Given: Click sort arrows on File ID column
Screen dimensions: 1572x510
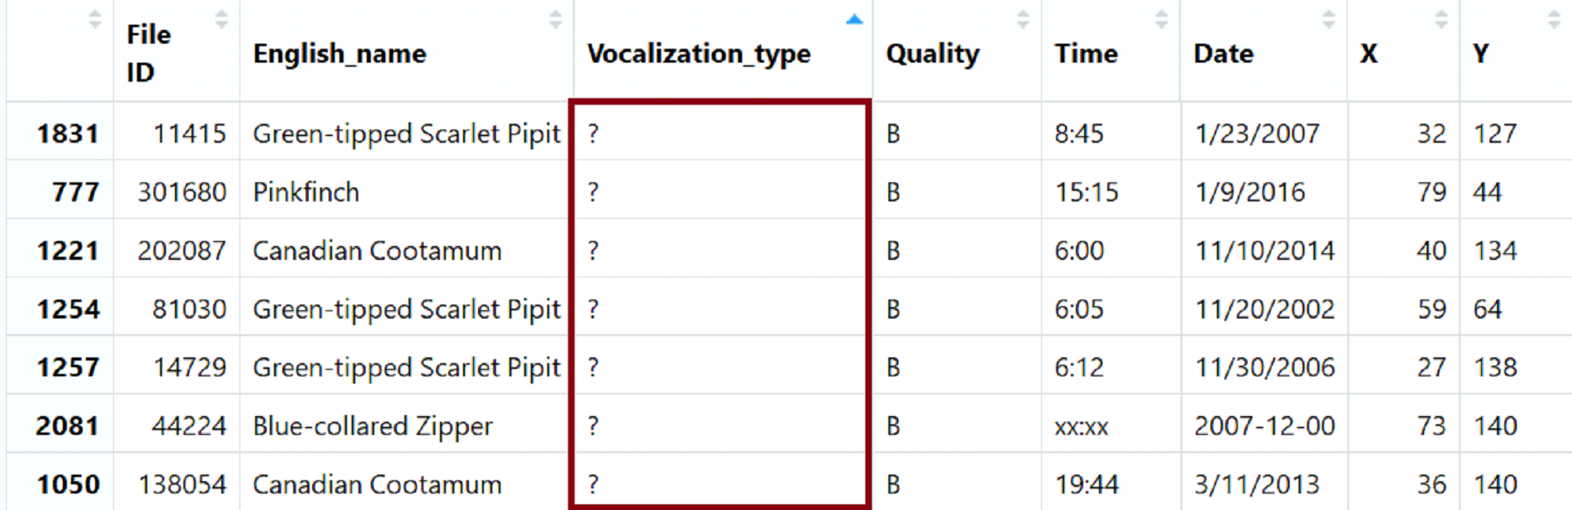Looking at the screenshot, I should [221, 20].
